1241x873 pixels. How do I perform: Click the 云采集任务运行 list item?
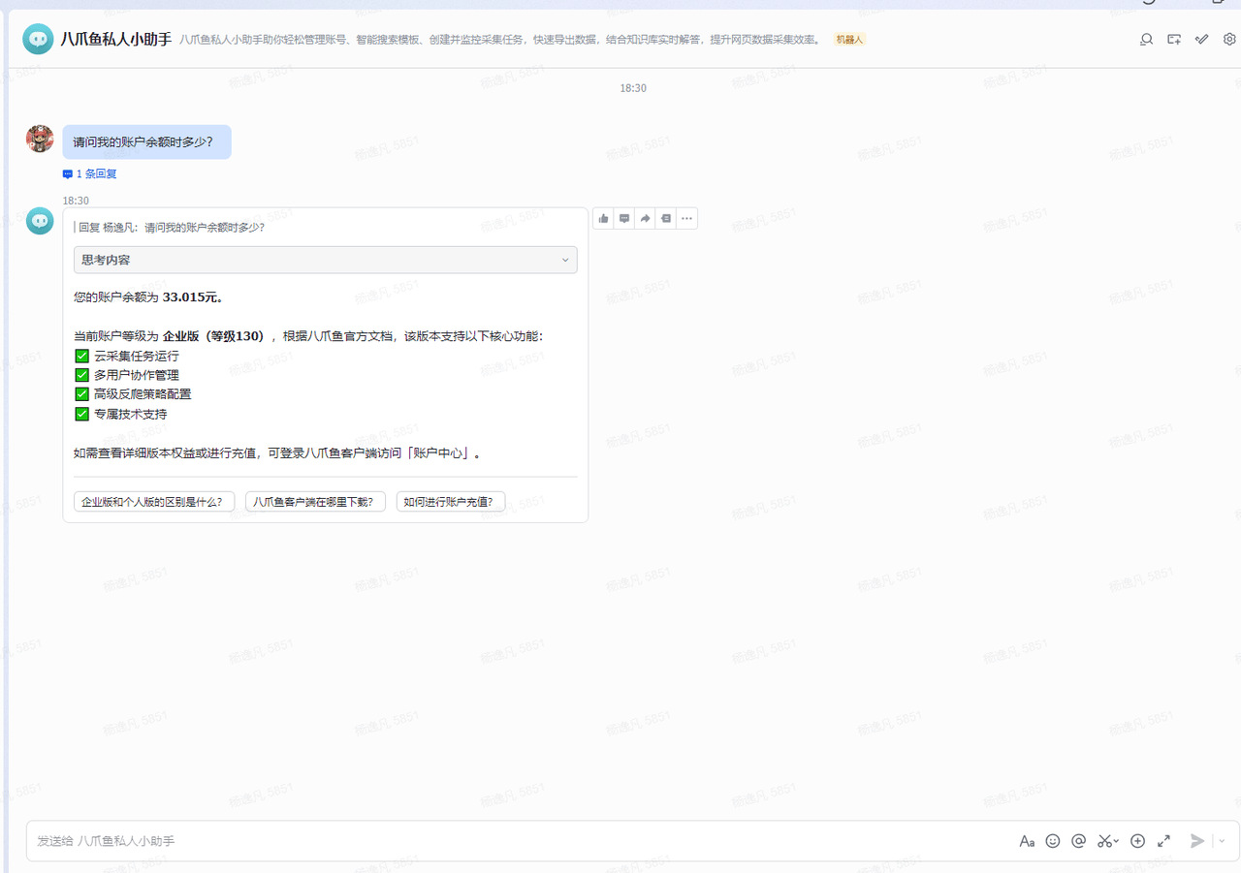pyautogui.click(x=127, y=356)
